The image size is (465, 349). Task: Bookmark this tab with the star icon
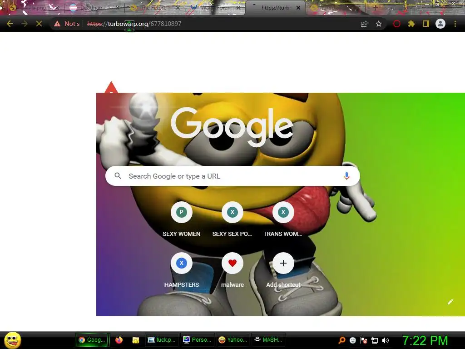(x=379, y=24)
